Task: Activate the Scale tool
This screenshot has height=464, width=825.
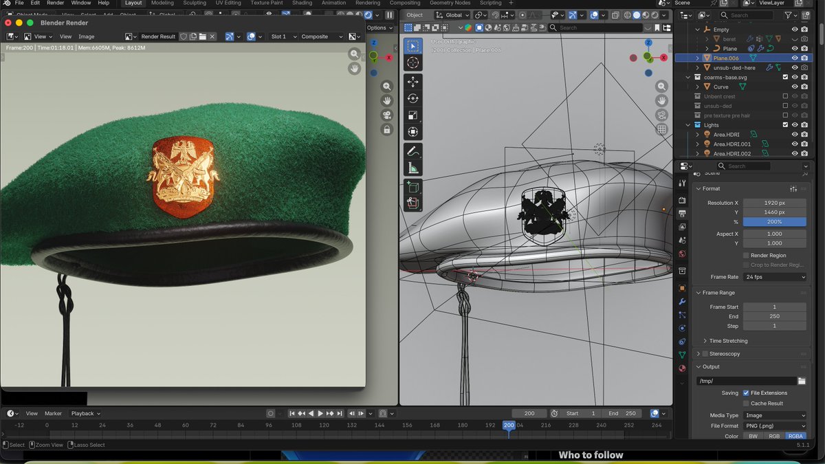Action: 412,115
